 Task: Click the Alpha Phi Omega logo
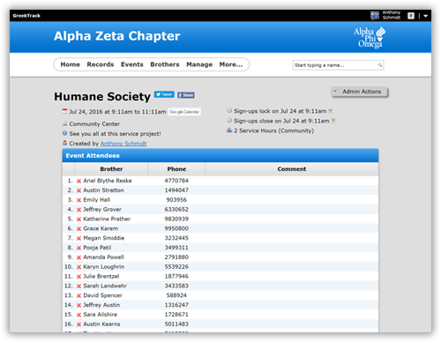tap(370, 37)
